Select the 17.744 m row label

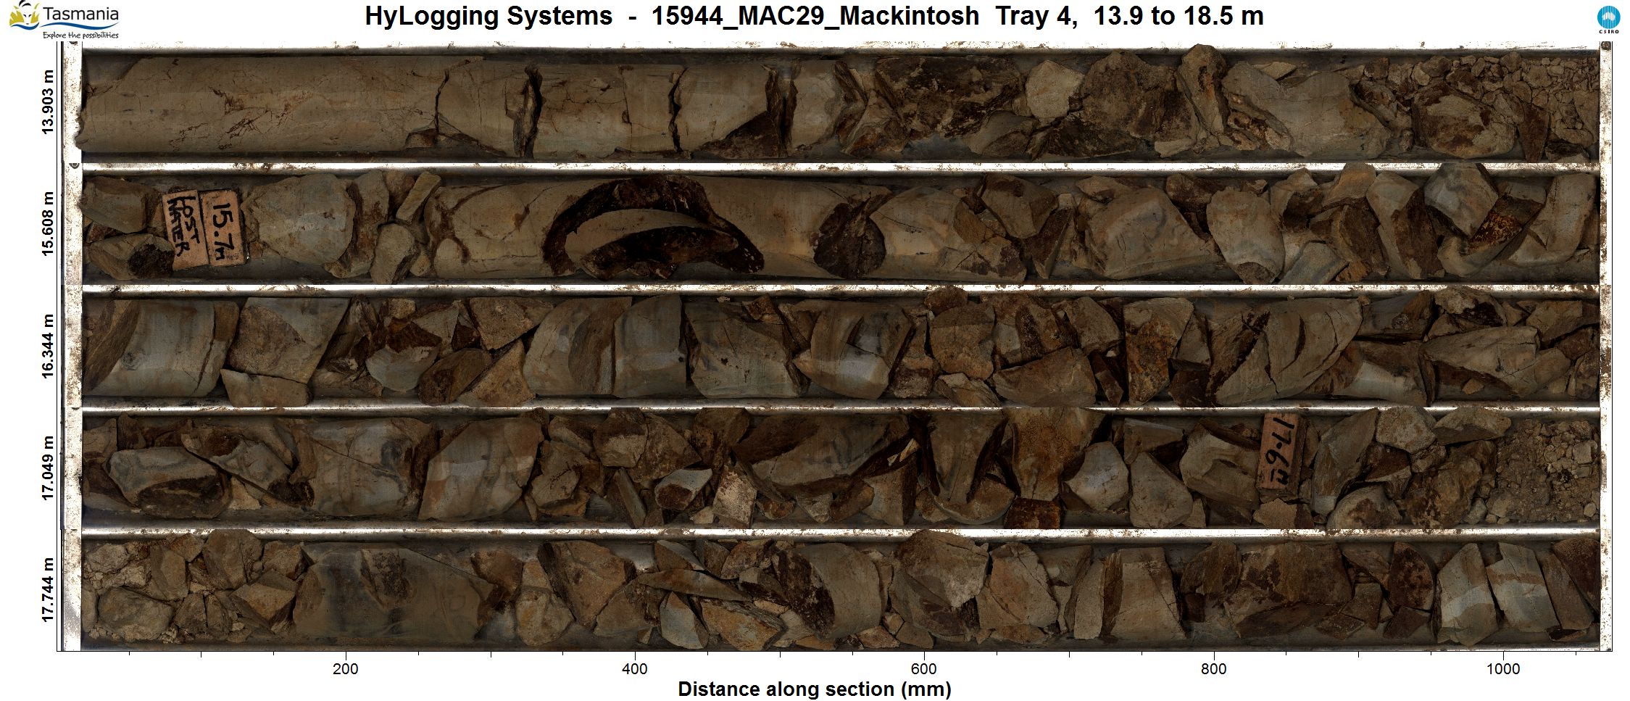[x=49, y=590]
